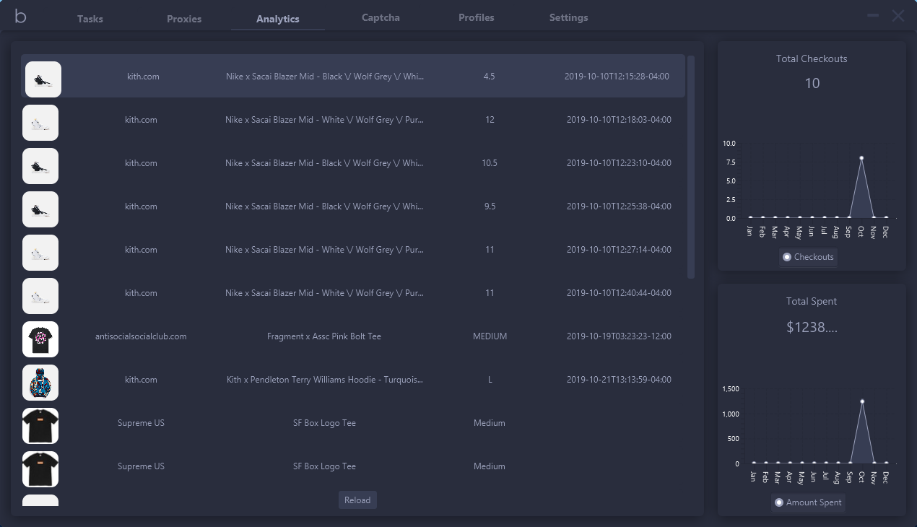Select the shoe thumbnail for size 4.5
This screenshot has width=917, height=527.
tap(43, 79)
